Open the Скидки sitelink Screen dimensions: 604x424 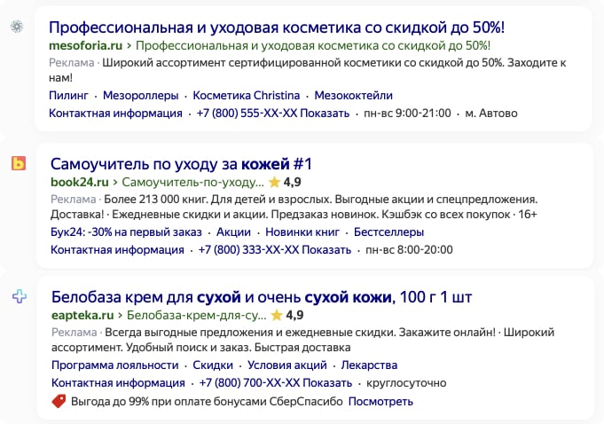pyautogui.click(x=213, y=365)
